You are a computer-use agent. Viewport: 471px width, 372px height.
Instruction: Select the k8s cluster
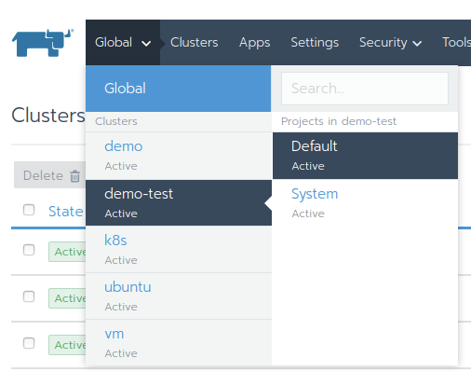(x=179, y=249)
